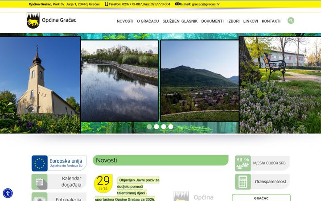The height and width of the screenshot is (201, 321).
Task: Click the Fotogalerija label
Action: (69, 199)
